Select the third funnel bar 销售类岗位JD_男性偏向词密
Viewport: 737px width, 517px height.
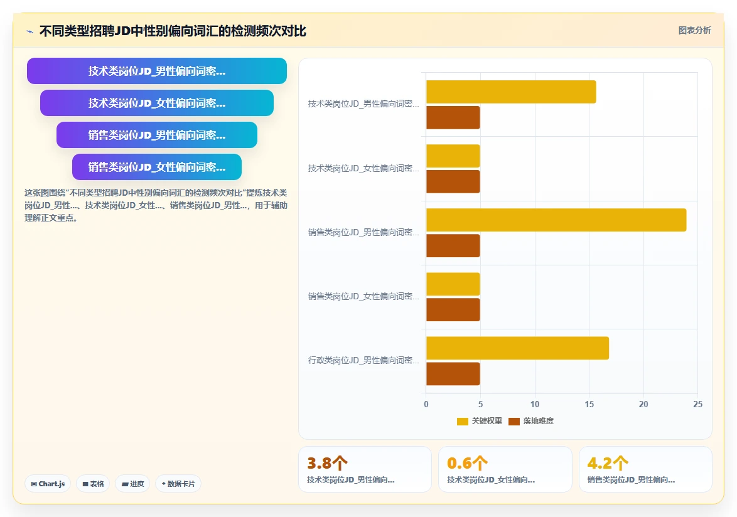point(157,135)
